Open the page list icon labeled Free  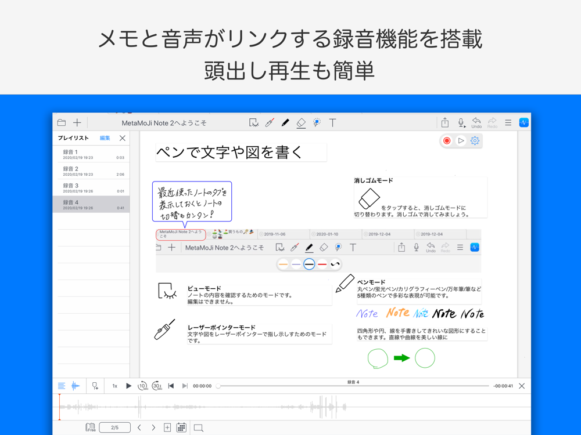[x=91, y=427]
